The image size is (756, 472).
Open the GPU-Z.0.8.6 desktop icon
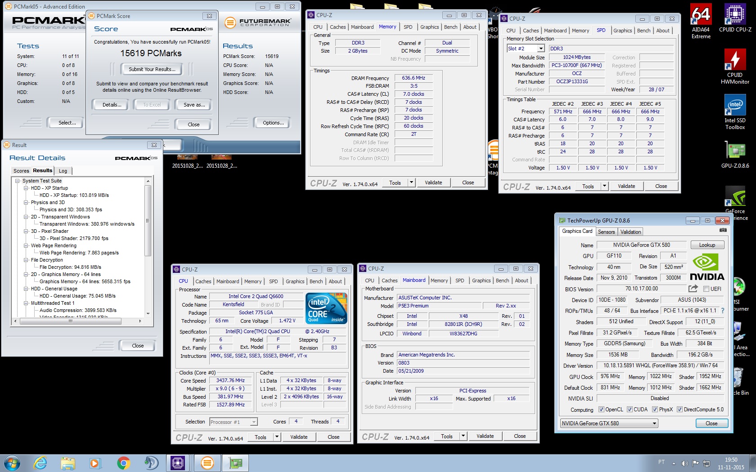[x=735, y=155]
